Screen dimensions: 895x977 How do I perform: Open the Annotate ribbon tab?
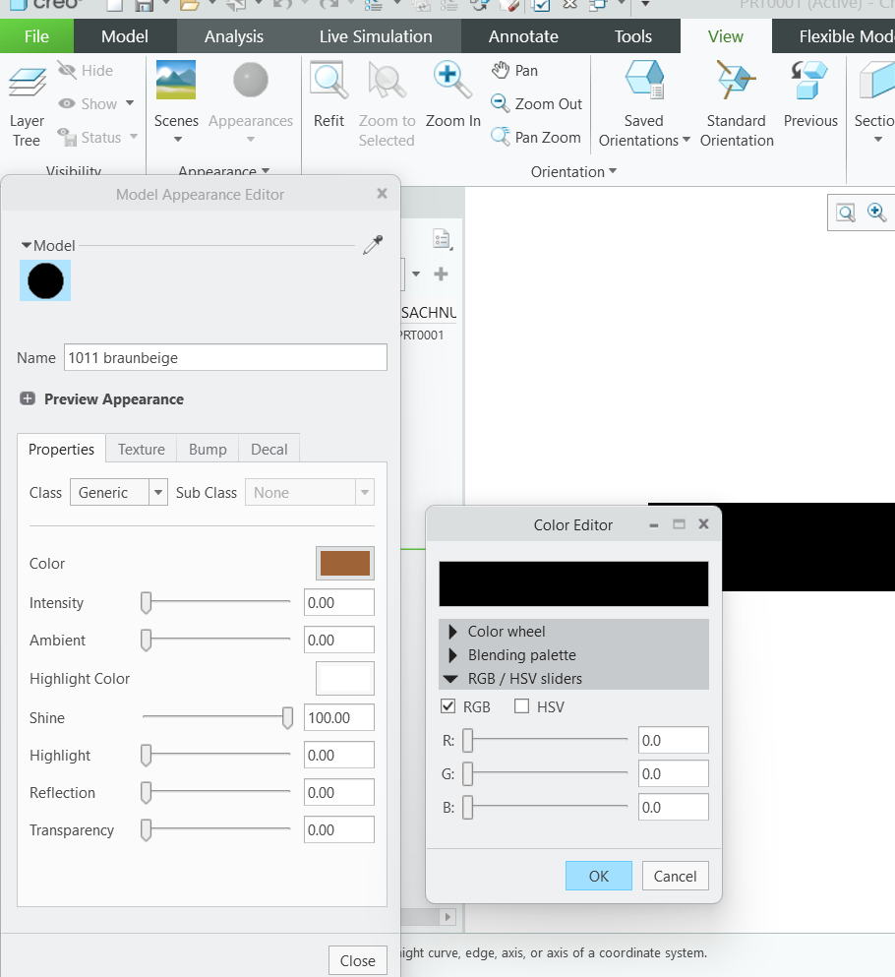pyautogui.click(x=522, y=35)
